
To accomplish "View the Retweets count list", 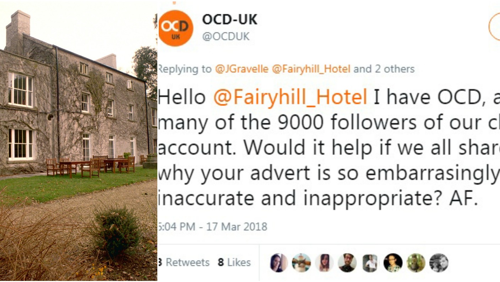I will click(184, 262).
